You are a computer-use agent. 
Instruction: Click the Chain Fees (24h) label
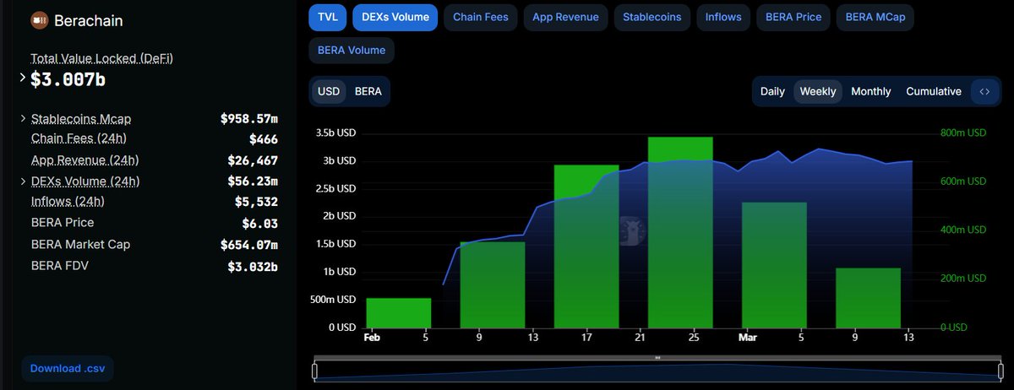(79, 138)
